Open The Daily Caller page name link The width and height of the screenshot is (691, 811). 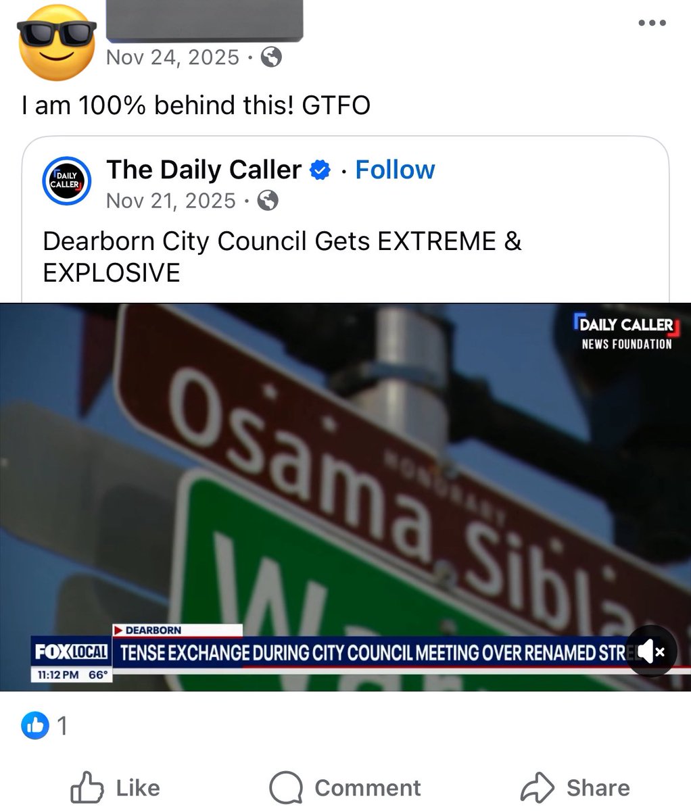coord(204,170)
